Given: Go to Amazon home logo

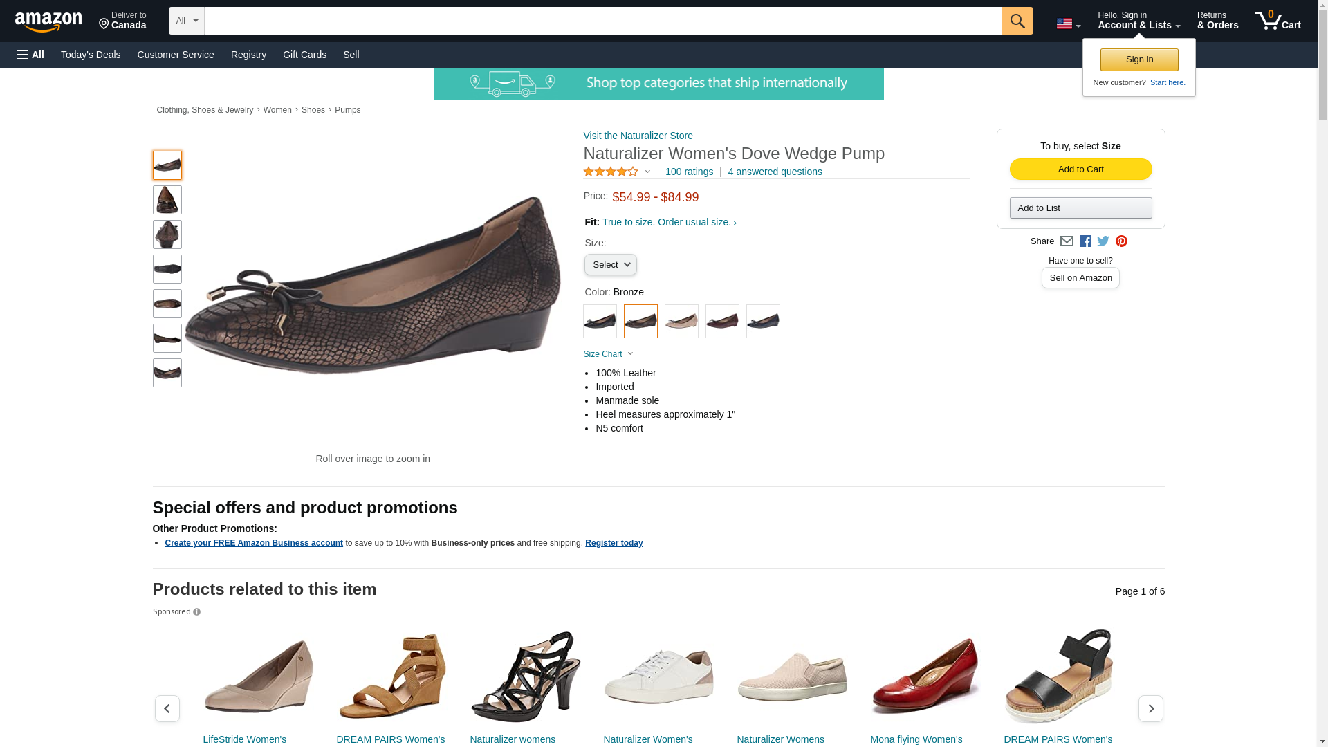Looking at the screenshot, I should pos(48,21).
